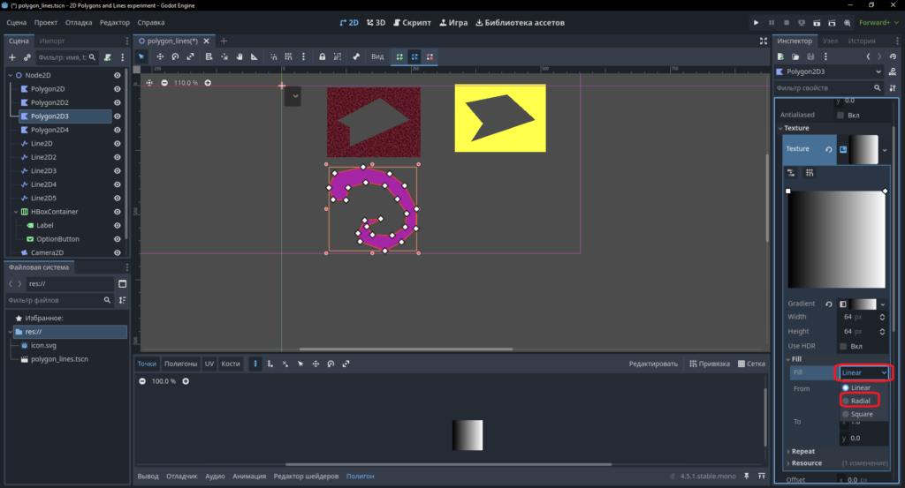Enable the Antialiased checkbox
The image size is (905, 488).
coord(840,116)
